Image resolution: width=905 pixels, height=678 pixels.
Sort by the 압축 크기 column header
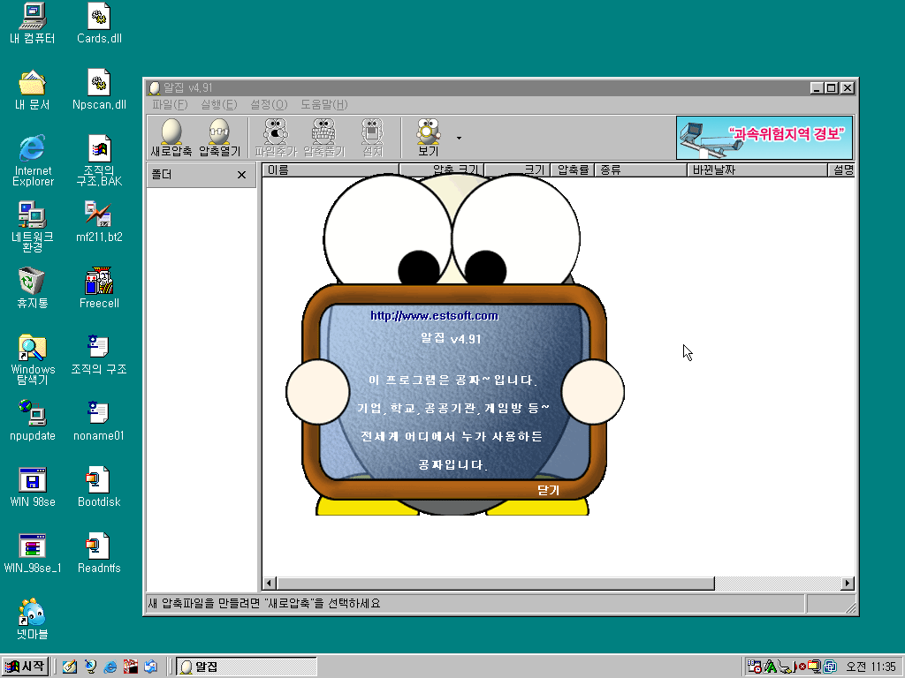442,169
